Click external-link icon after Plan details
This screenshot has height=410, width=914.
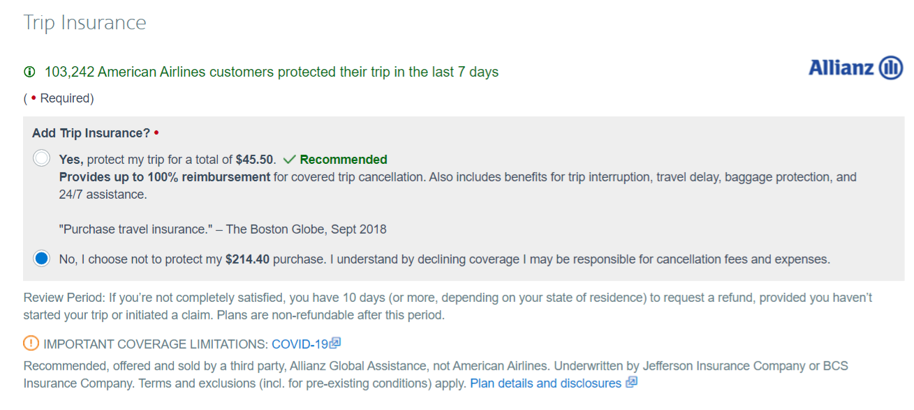coord(631,383)
